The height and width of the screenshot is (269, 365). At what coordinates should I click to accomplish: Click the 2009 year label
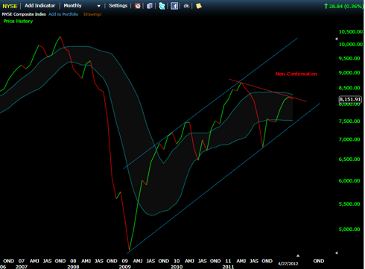pos(124,267)
